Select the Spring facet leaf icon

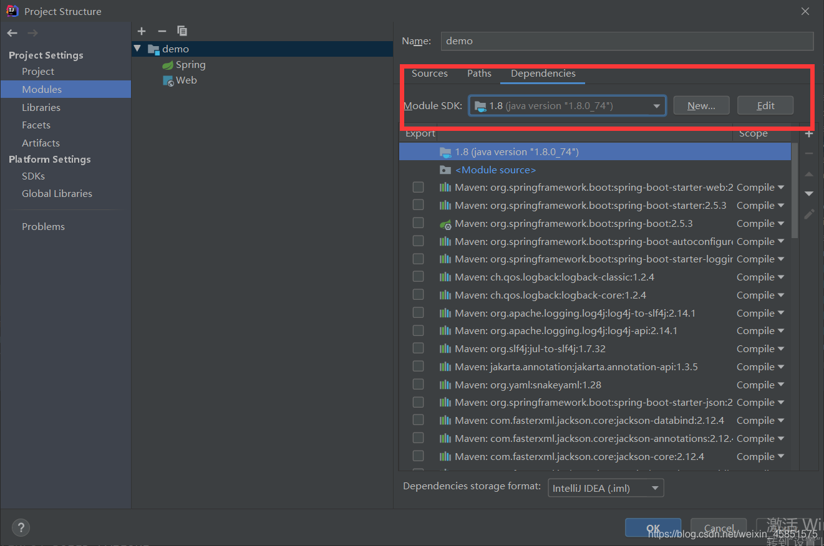click(168, 65)
